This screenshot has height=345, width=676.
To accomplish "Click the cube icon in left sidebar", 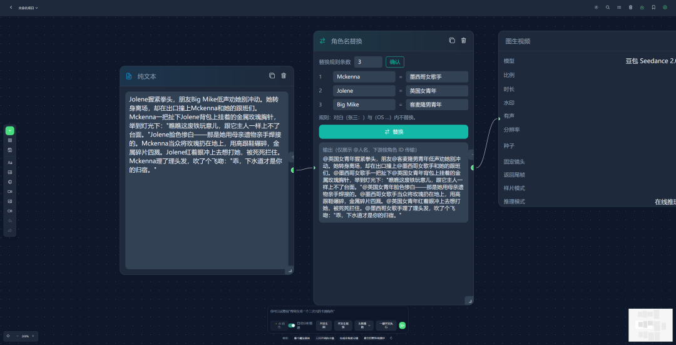I will point(10,182).
